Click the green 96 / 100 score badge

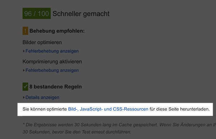coord(37,14)
